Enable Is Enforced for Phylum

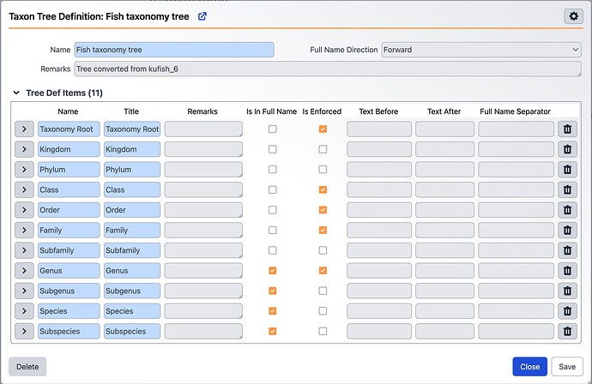click(323, 170)
